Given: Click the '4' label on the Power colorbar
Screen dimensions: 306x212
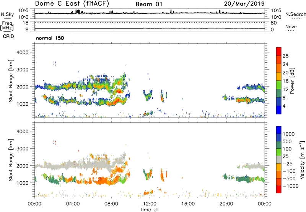Looking at the screenshot, I should pos(284,106).
